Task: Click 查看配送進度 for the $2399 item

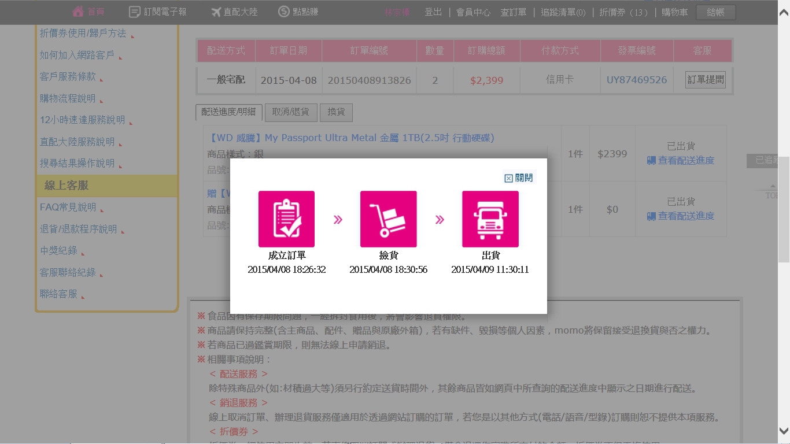Action: tap(681, 161)
